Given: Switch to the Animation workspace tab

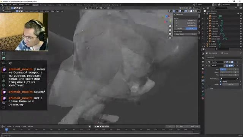Looking at the screenshot, I should [x=87, y=5].
